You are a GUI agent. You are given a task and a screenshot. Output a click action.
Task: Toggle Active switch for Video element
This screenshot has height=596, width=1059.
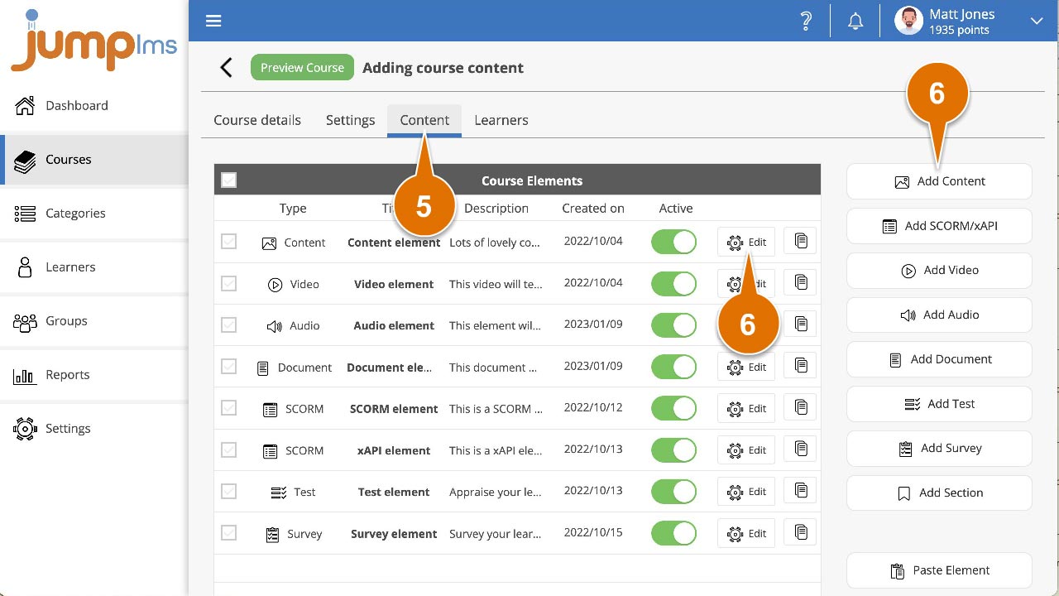click(x=674, y=283)
